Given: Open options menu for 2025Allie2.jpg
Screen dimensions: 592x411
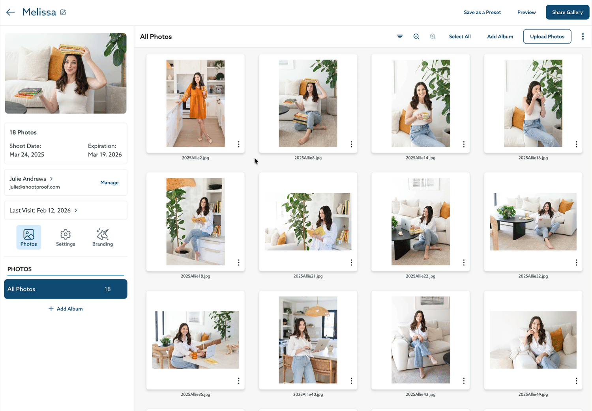Looking at the screenshot, I should [x=239, y=144].
